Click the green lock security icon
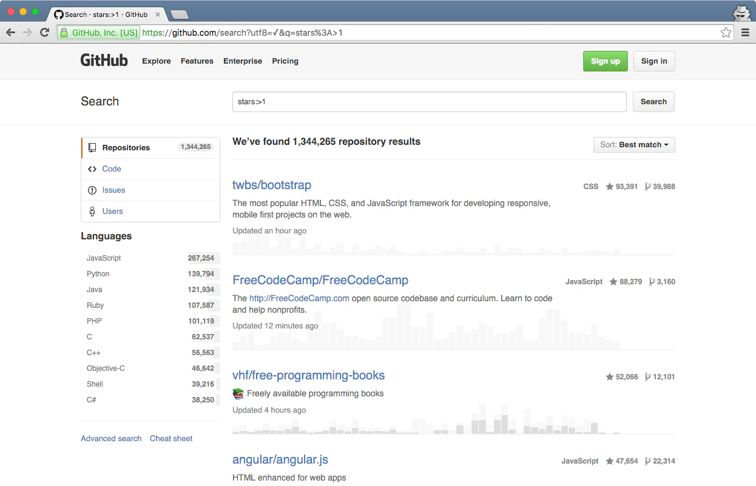The width and height of the screenshot is (756, 486). [64, 33]
